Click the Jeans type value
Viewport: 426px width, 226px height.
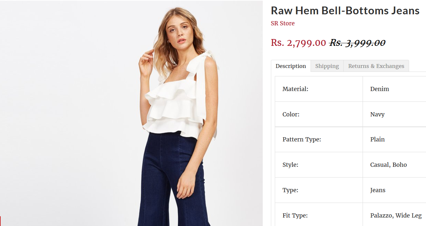378,190
